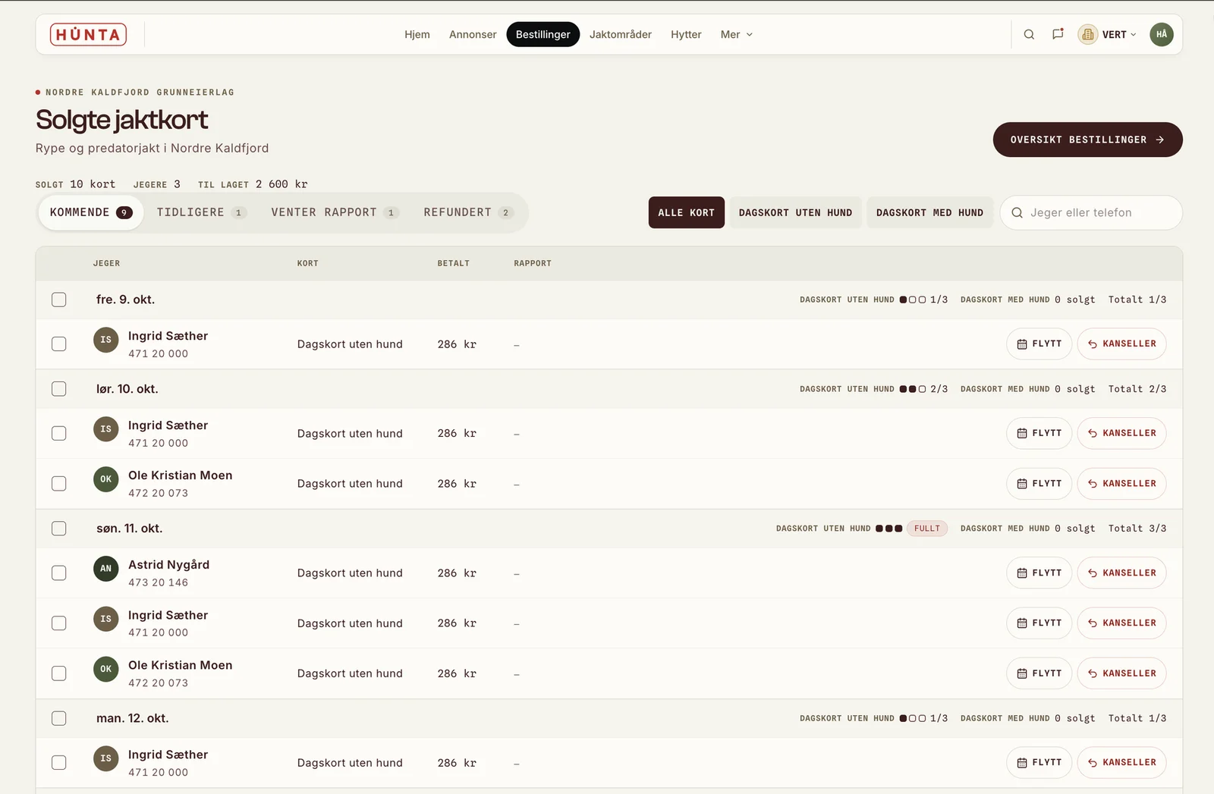Select the fre. 9. okt. date group checkbox
The height and width of the screenshot is (794, 1214).
pyautogui.click(x=59, y=300)
